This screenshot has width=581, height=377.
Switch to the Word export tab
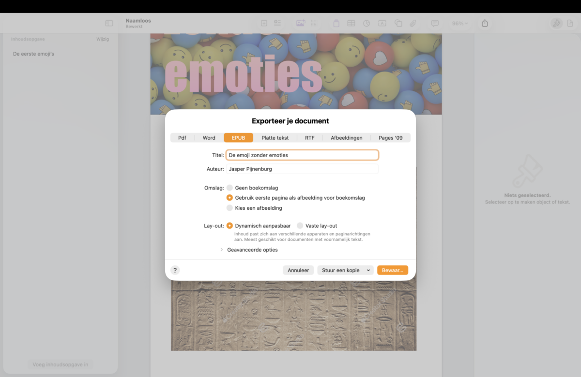(x=209, y=138)
